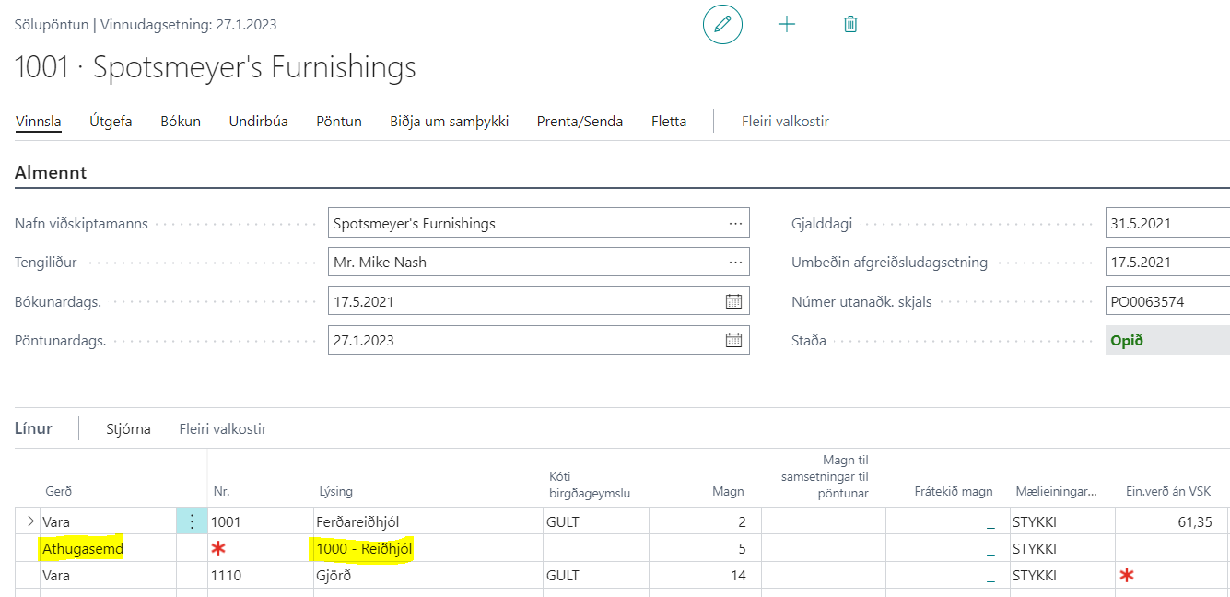Image resolution: width=1230 pixels, height=597 pixels.
Task: Collapse the Almennt section header
Action: pyautogui.click(x=51, y=172)
